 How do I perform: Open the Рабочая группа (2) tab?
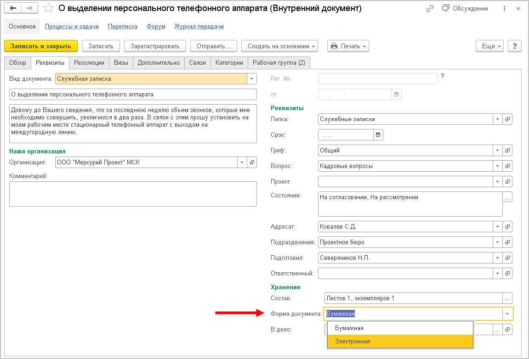(x=279, y=62)
